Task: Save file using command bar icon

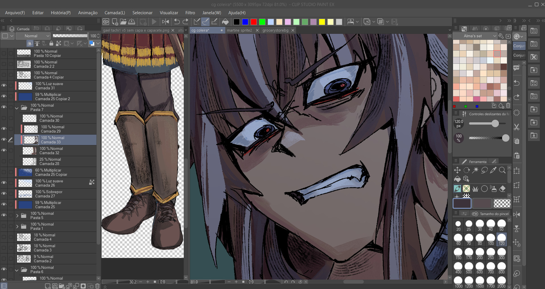Action: [132, 22]
